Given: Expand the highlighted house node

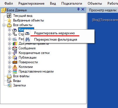Looking at the screenshot, I should pos(9,30).
